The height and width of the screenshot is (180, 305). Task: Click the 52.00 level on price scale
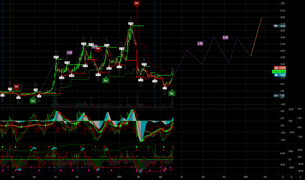coord(283,11)
